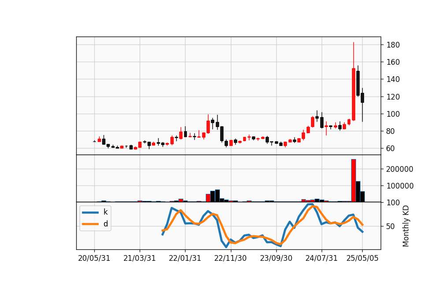Screen dimensions: 423x304
Task: Click the 180 price axis label
Action: (393, 45)
